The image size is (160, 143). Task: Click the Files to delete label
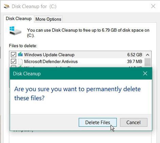(23, 46)
